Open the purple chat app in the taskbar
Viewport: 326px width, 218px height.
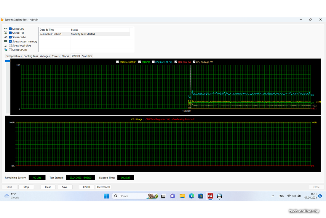click(x=172, y=196)
